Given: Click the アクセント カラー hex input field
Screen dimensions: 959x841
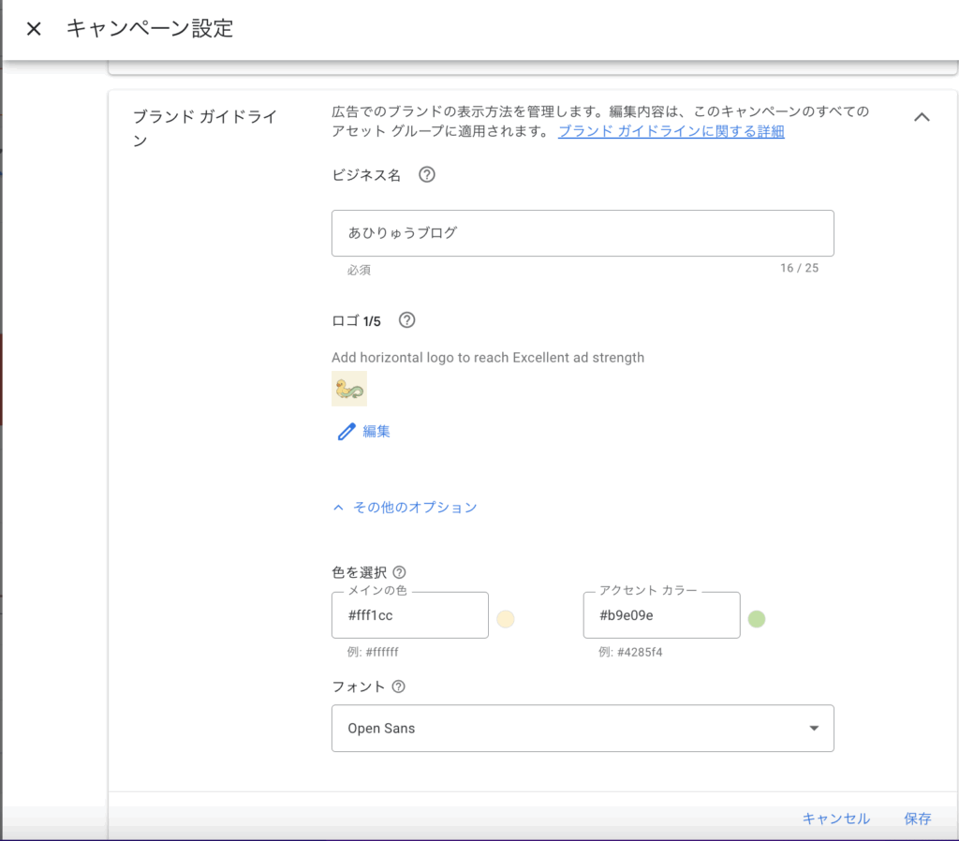Looking at the screenshot, I should pyautogui.click(x=661, y=616).
